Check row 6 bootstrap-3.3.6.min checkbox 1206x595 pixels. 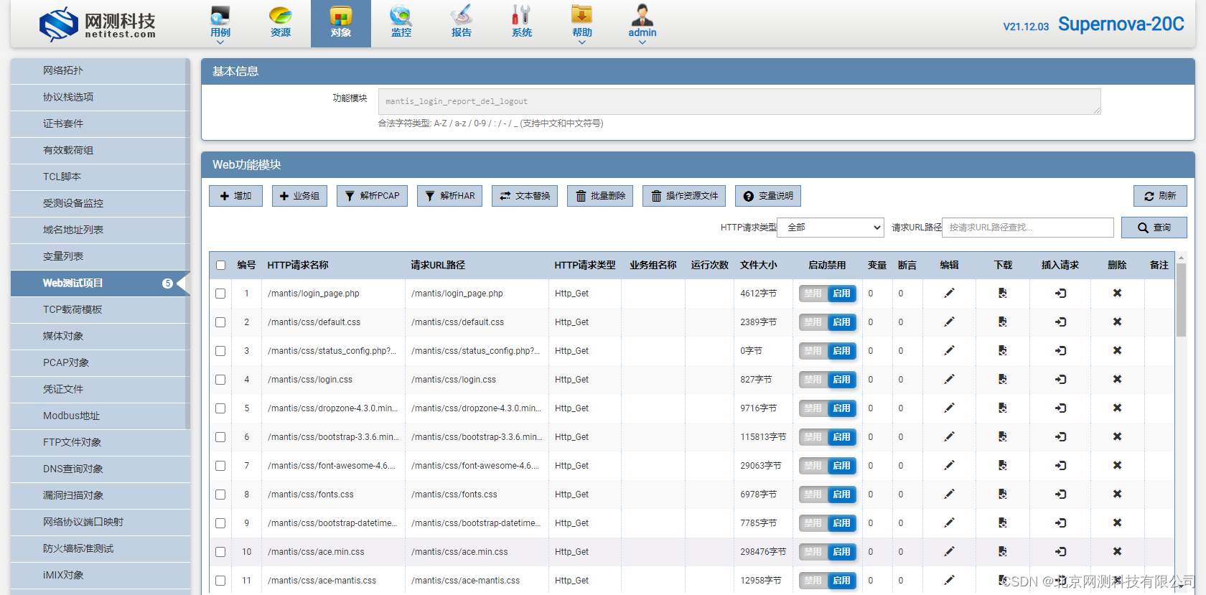coord(220,437)
